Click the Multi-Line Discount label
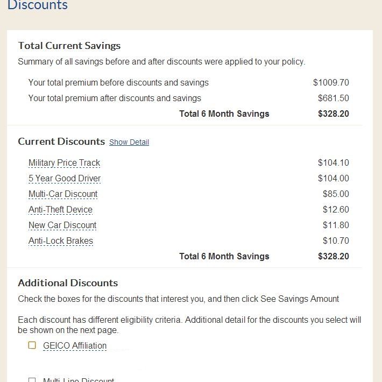Image resolution: width=382 pixels, height=382 pixels. pyautogui.click(x=79, y=380)
